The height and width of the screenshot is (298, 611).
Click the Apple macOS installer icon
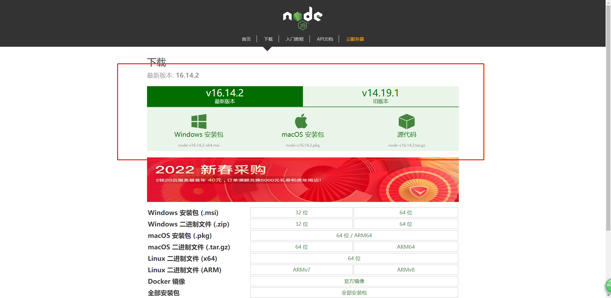[x=301, y=121]
